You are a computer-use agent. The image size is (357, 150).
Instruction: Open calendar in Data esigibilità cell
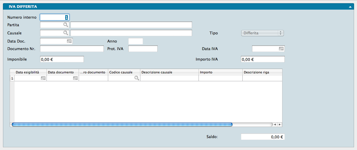[x=43, y=78]
